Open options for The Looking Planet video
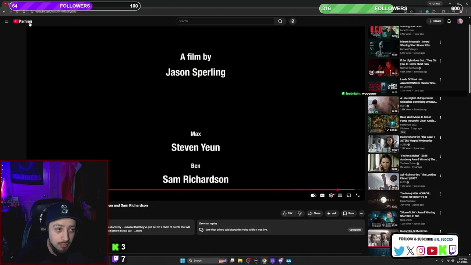Screen dimensions: 471x265 (440, 175)
